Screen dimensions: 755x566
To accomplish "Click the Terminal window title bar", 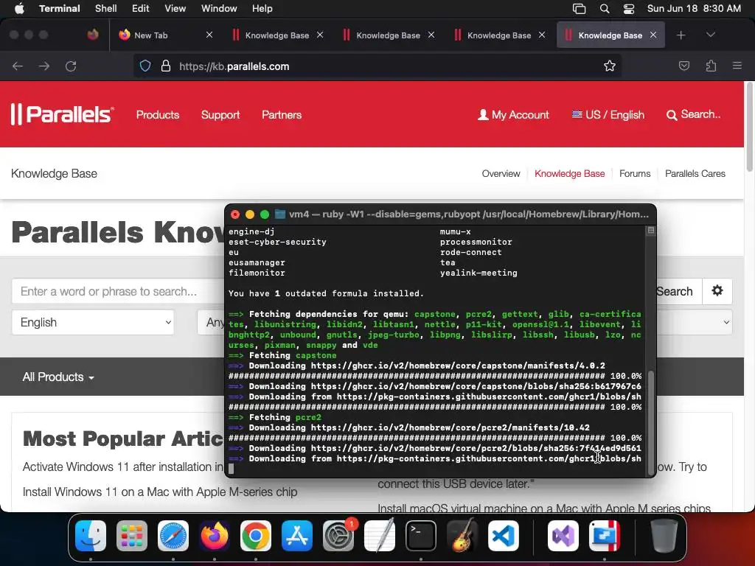I will pos(440,214).
